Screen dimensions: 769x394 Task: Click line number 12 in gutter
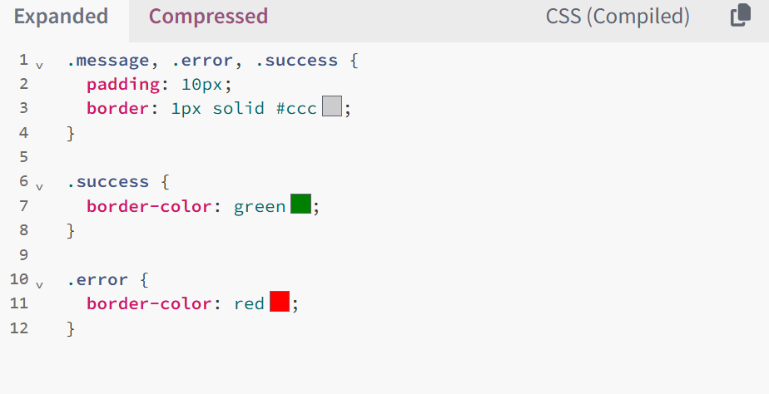click(x=19, y=328)
